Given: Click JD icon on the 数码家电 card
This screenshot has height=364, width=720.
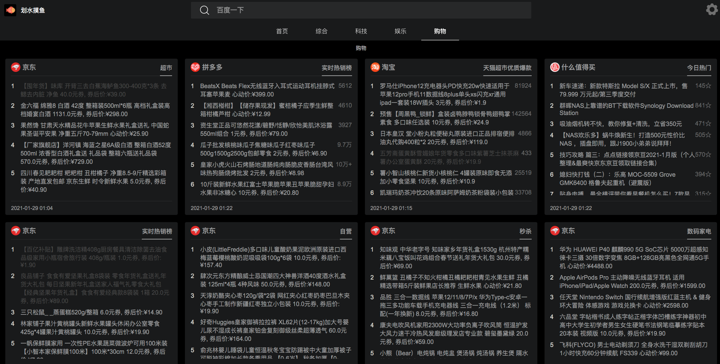Looking at the screenshot, I should click(x=554, y=231).
